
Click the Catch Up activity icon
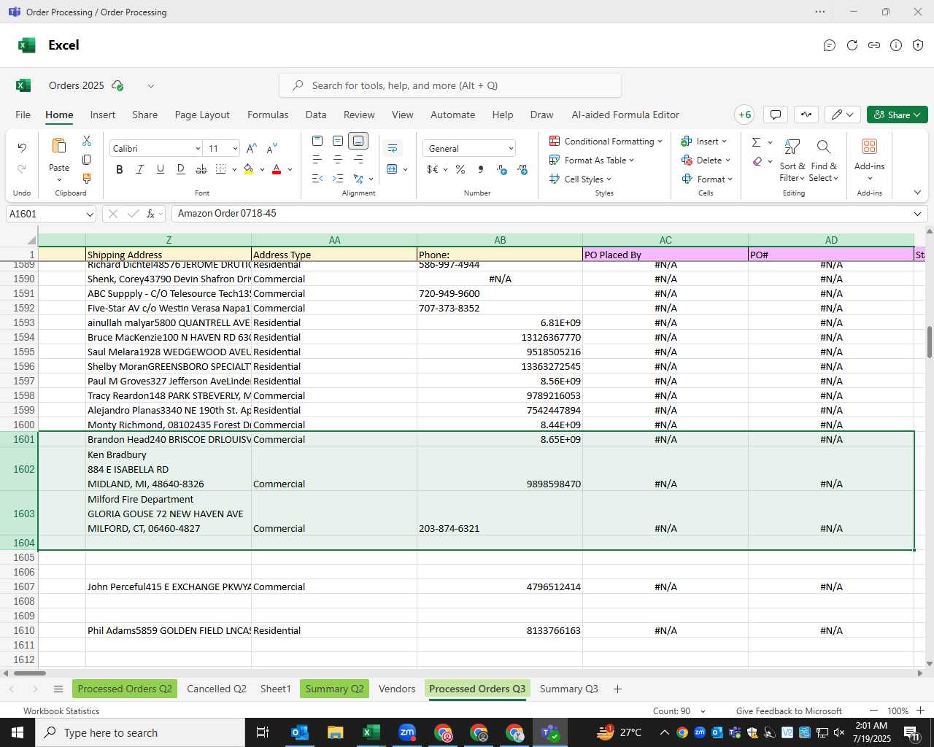806,115
